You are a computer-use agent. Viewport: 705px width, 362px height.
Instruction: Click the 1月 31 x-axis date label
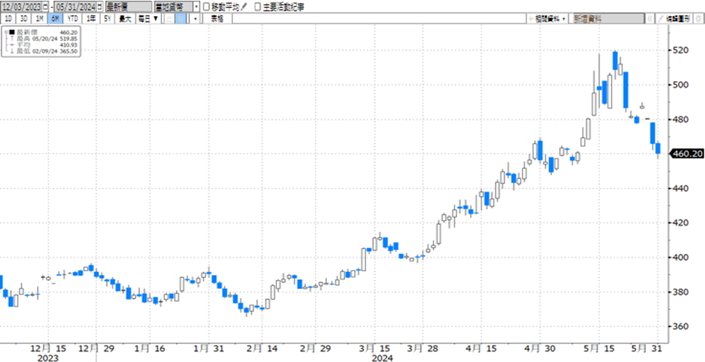[208, 349]
